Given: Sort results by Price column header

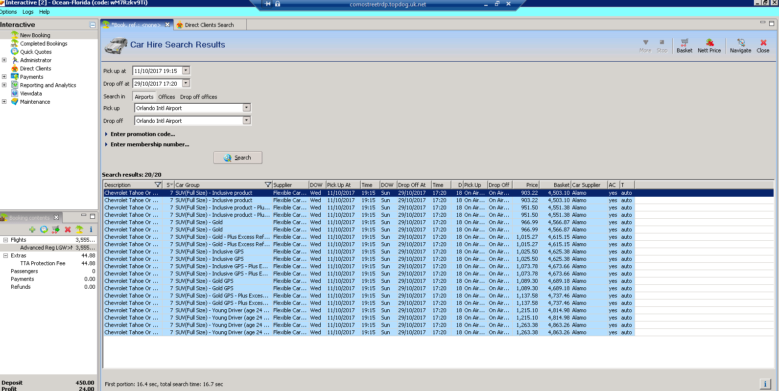Looking at the screenshot, I should [x=525, y=184].
